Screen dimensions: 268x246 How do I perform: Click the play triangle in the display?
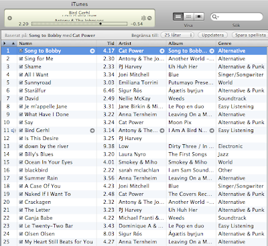point(9,18)
